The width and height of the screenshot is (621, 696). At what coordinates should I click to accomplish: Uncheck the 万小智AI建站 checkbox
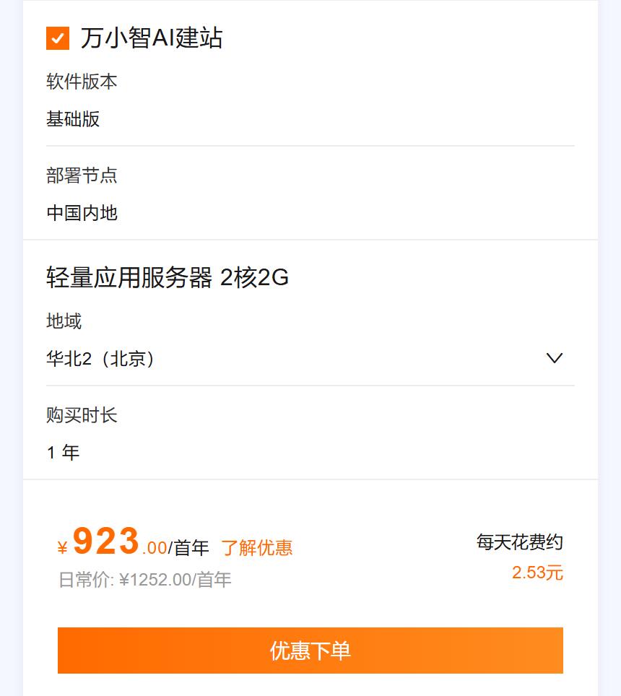coord(58,38)
